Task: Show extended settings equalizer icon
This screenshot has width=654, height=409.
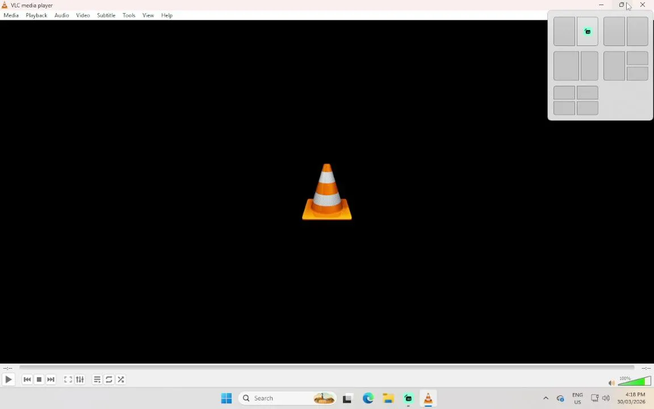Action: coord(79,380)
